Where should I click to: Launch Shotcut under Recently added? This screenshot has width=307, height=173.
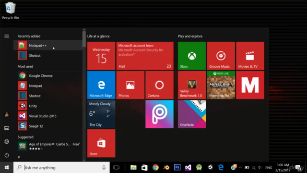[48, 56]
